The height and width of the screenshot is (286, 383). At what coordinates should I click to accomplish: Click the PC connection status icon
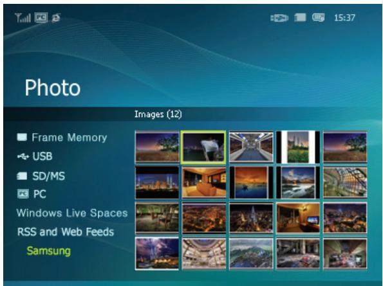tap(41, 17)
